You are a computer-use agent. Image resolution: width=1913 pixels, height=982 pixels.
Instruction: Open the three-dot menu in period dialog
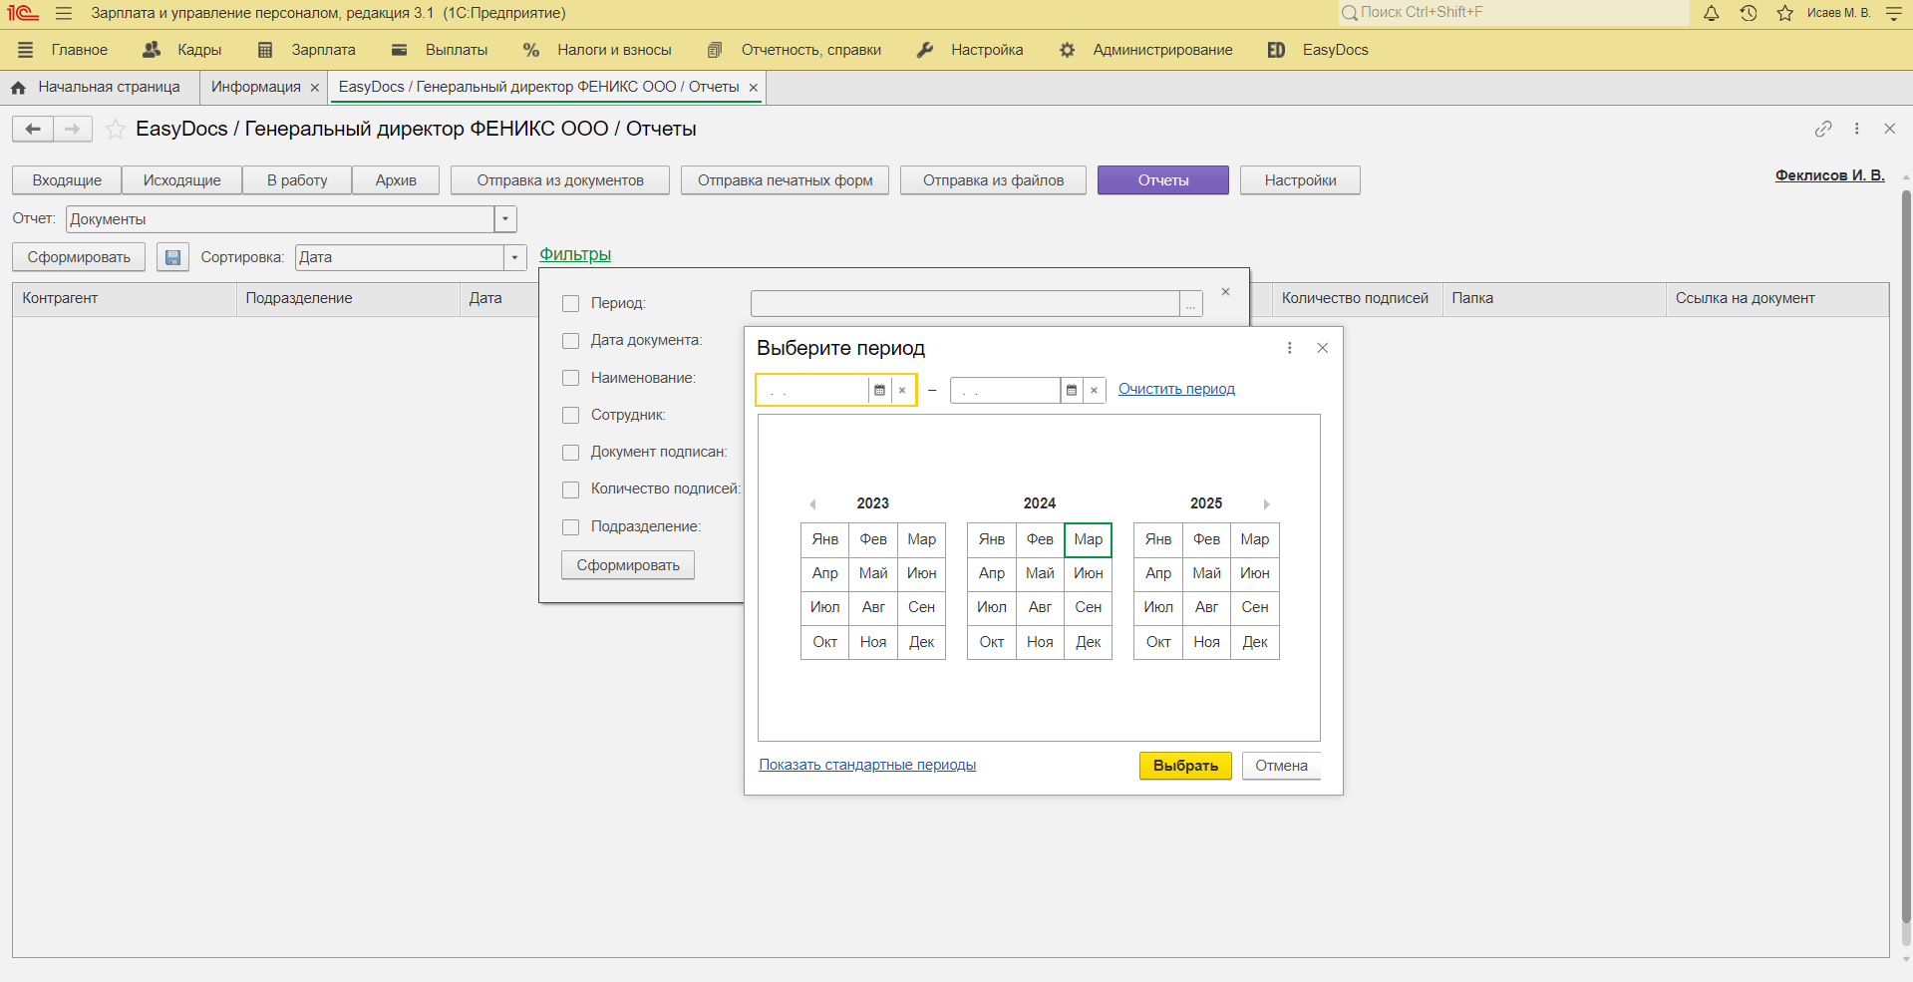tap(1290, 348)
